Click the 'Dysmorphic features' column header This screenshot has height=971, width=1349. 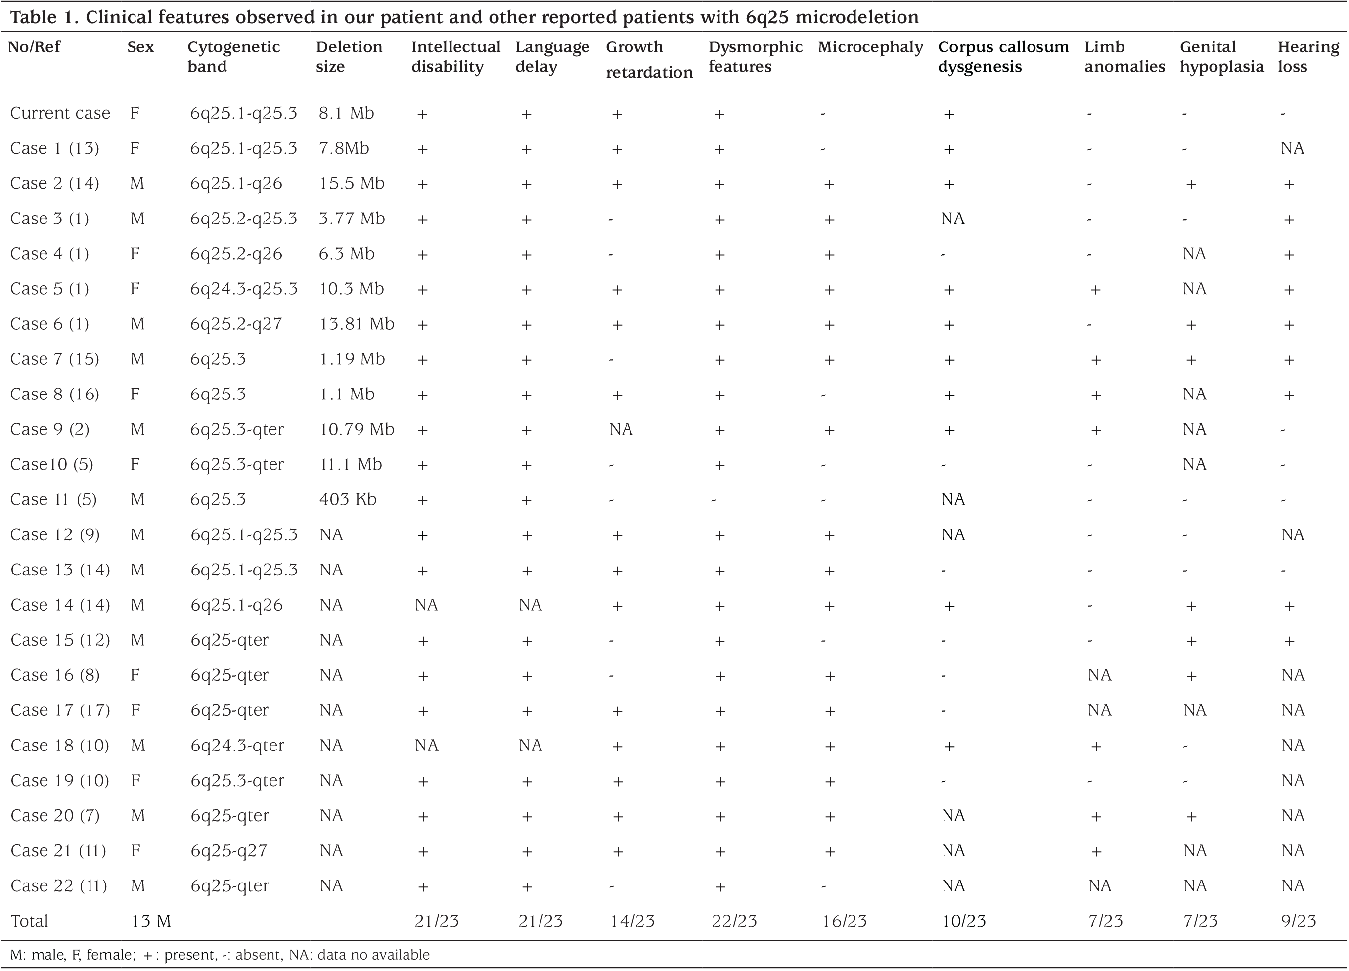(x=756, y=56)
